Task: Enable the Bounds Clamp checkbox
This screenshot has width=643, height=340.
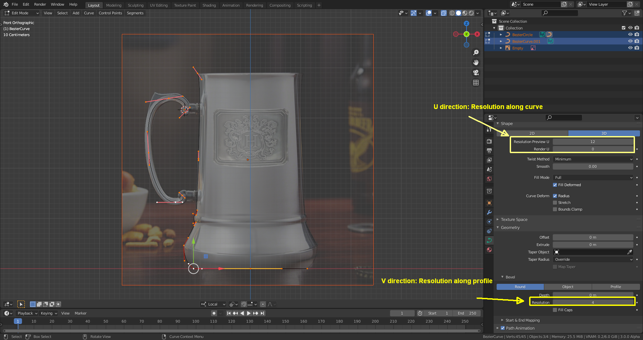Action: pyautogui.click(x=555, y=209)
